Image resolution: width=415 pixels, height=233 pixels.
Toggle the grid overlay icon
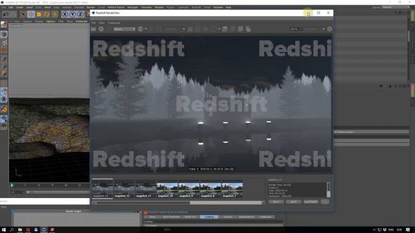pyautogui.click(x=197, y=28)
